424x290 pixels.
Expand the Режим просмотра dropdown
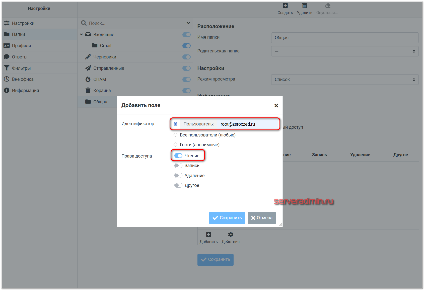344,80
